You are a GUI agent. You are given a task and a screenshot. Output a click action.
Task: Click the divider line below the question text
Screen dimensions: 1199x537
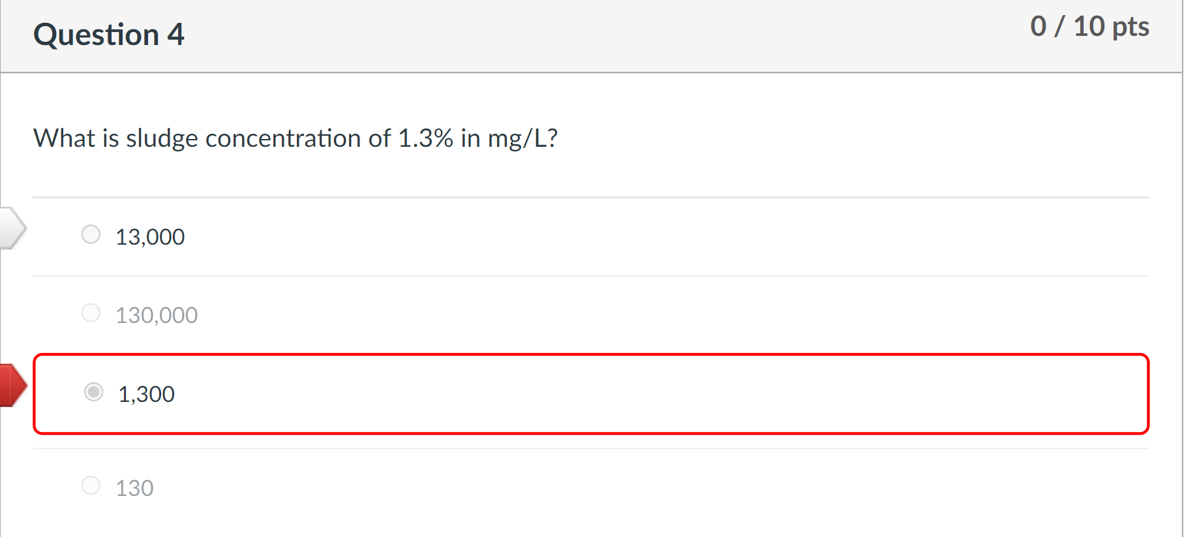click(590, 195)
